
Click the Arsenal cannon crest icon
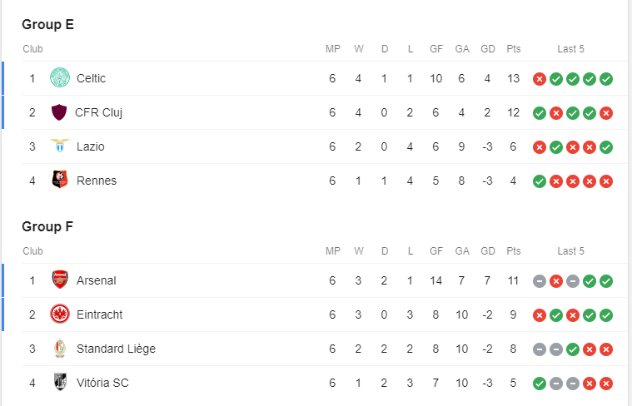[60, 280]
